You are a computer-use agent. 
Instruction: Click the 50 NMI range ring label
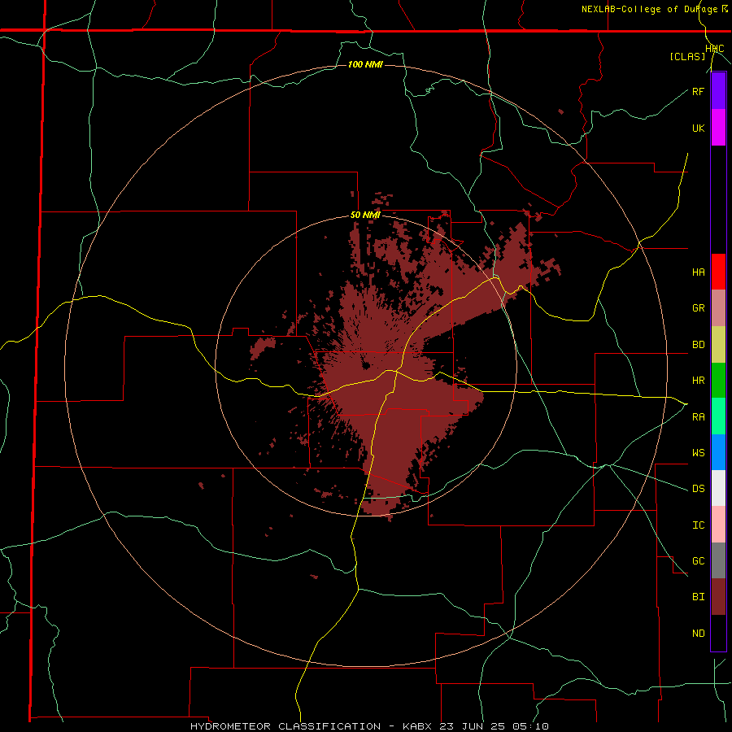[365, 216]
